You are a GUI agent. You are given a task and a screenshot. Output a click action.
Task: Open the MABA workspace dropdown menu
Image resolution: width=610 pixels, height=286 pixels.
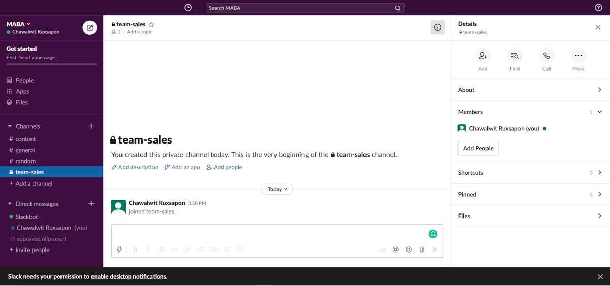click(18, 24)
